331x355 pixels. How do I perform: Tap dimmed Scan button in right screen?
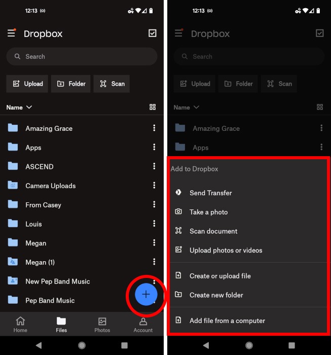pos(279,84)
